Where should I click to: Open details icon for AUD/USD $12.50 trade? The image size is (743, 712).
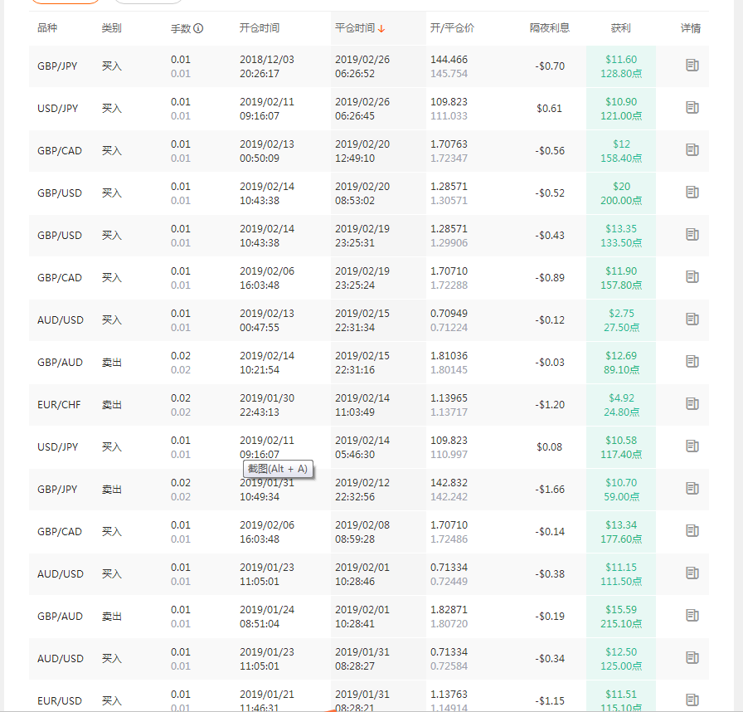pos(692,658)
